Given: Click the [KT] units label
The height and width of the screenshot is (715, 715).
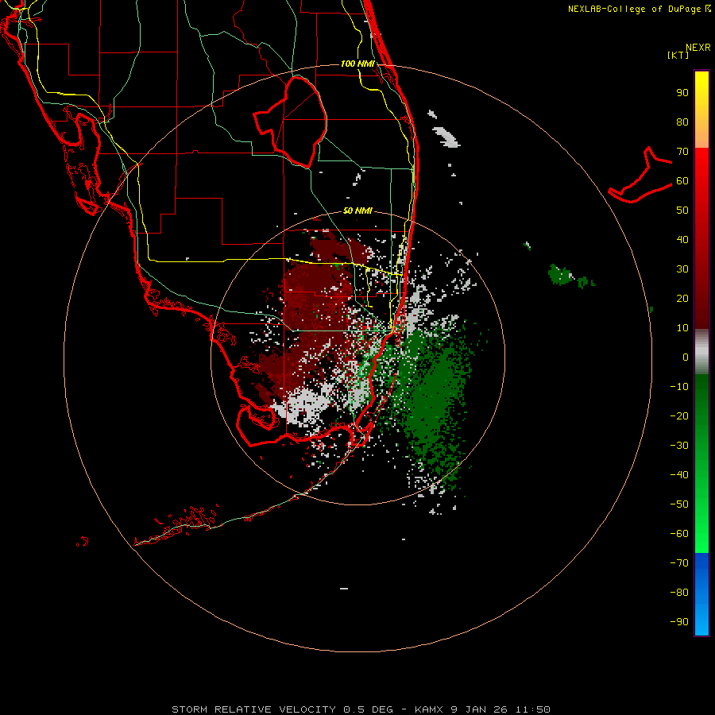Looking at the screenshot, I should click(x=678, y=55).
